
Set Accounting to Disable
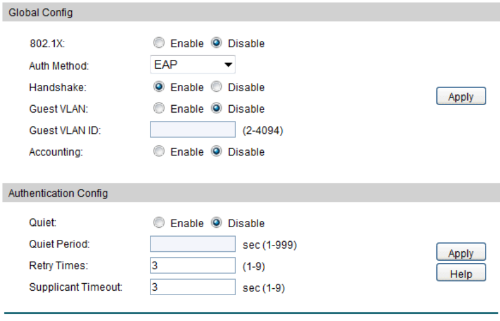coord(216,152)
